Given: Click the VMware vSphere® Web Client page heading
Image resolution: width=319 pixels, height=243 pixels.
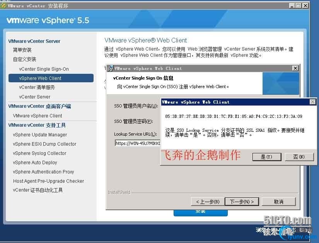Looking at the screenshot, I should (x=146, y=40).
